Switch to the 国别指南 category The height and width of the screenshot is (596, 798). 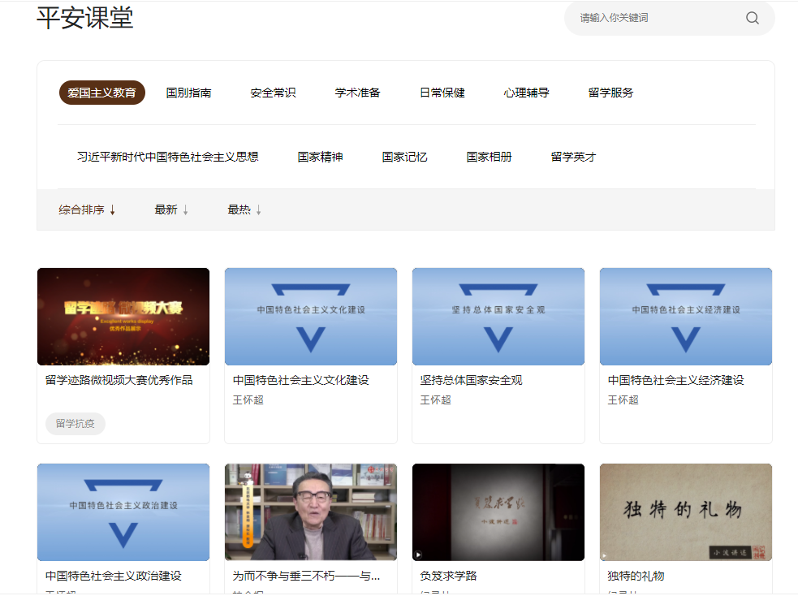coord(188,93)
